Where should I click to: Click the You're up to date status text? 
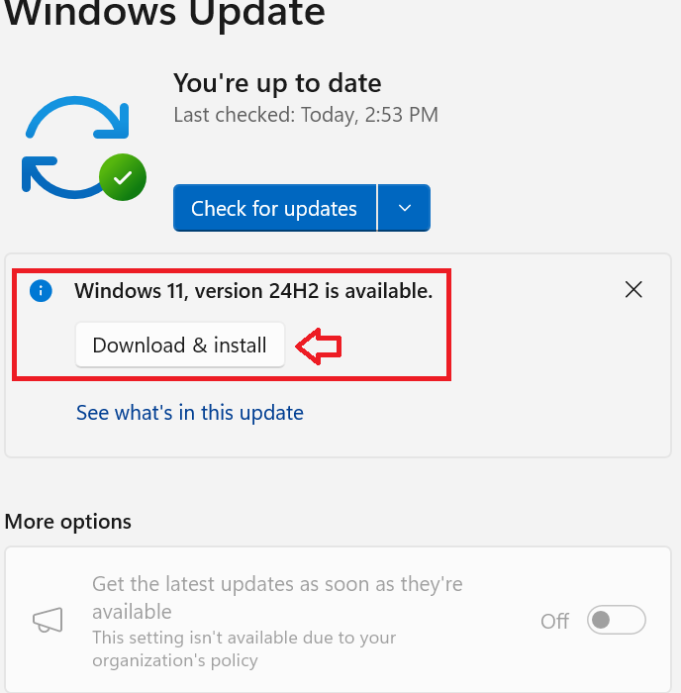277,83
